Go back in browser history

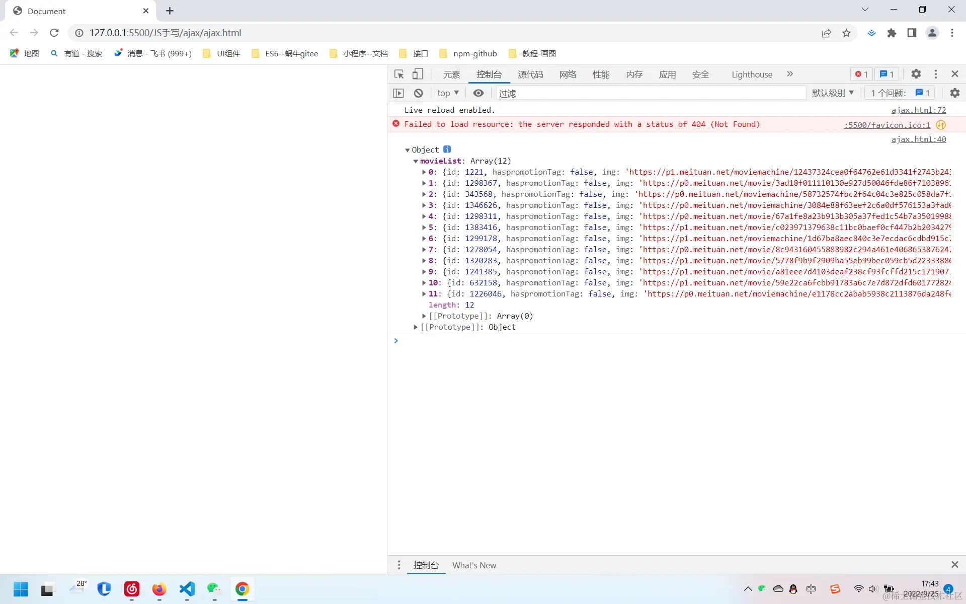14,33
